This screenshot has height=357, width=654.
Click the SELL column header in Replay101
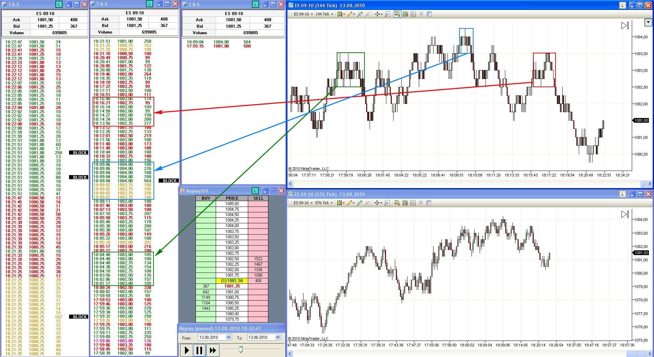258,198
